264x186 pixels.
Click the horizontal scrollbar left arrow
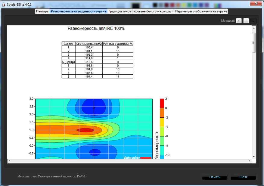[9, 161]
